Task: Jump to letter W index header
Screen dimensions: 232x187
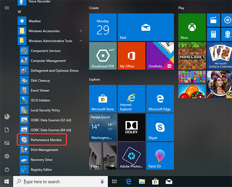Action: click(20, 12)
